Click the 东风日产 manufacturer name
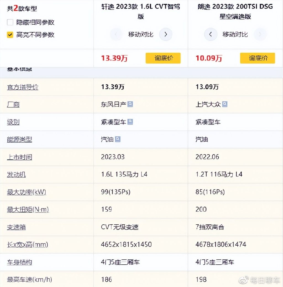Image resolution: width=283 pixels, height=287 pixels. [114, 104]
